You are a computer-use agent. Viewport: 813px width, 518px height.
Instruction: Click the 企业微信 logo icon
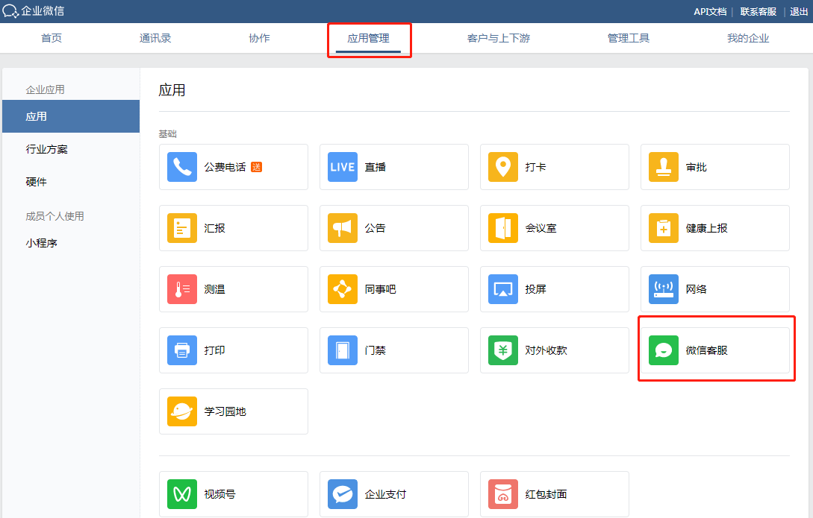(x=10, y=11)
